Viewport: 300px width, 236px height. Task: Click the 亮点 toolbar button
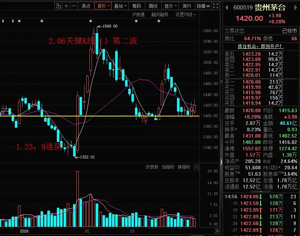(86, 6)
